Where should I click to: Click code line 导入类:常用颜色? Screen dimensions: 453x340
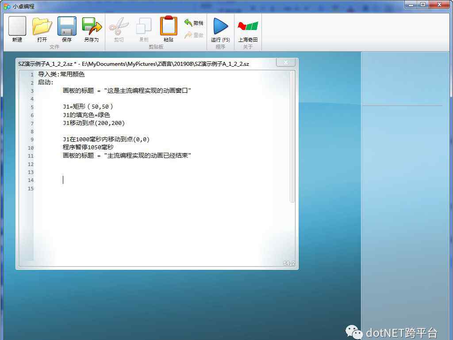coord(61,74)
